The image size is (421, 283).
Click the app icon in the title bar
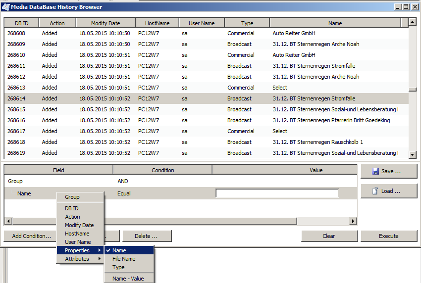coord(5,7)
